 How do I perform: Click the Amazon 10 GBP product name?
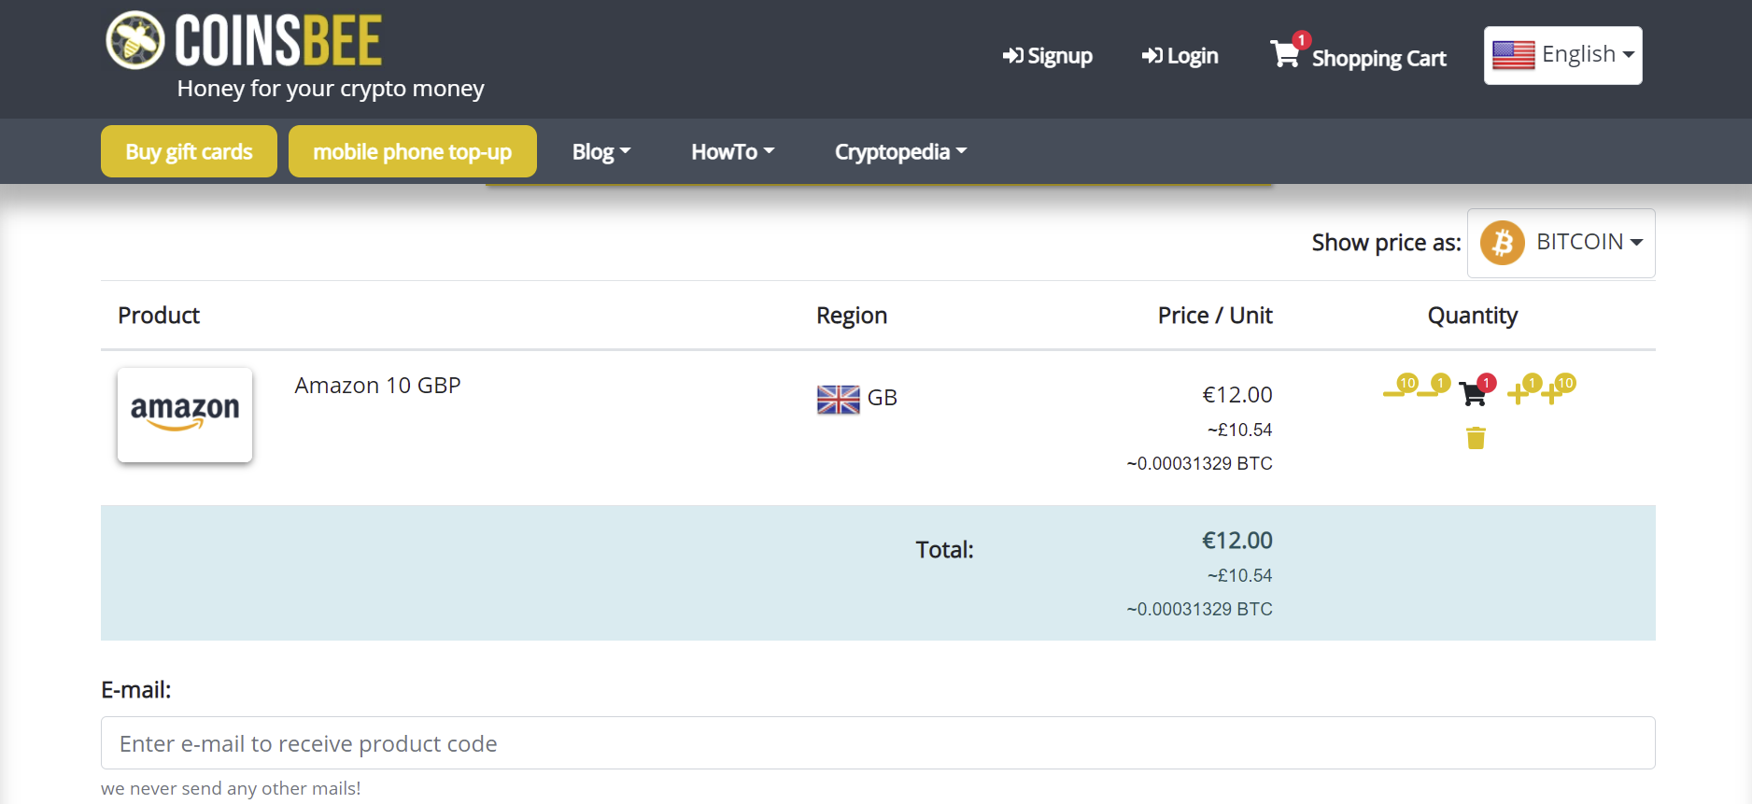tap(377, 386)
